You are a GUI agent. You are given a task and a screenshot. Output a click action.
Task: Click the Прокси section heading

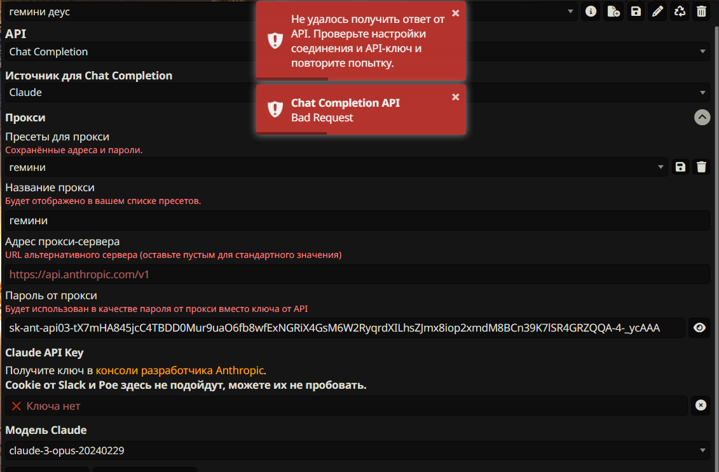point(25,118)
